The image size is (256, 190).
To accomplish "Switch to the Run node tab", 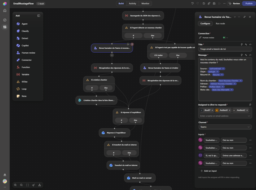I will click(220, 23).
